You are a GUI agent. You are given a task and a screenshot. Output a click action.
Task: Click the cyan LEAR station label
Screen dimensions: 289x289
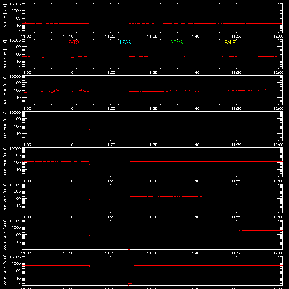point(125,42)
